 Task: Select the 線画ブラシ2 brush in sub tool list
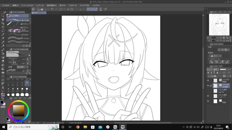pos(18,24)
